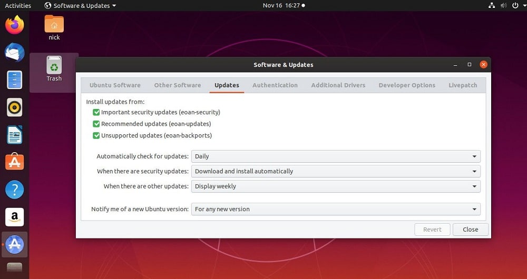The width and height of the screenshot is (527, 279).
Task: Open the Files manager dock icon
Action: [x=14, y=80]
